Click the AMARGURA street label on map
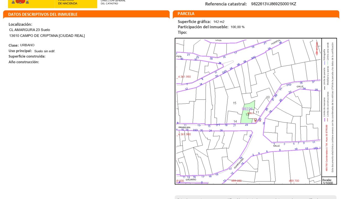Screen dimensions: 343x199 (184, 127)
